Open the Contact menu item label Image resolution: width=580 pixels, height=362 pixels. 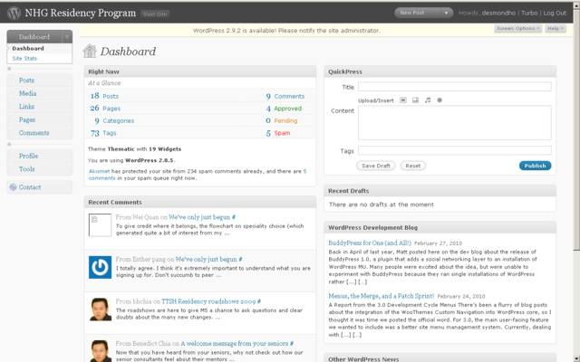[30, 187]
